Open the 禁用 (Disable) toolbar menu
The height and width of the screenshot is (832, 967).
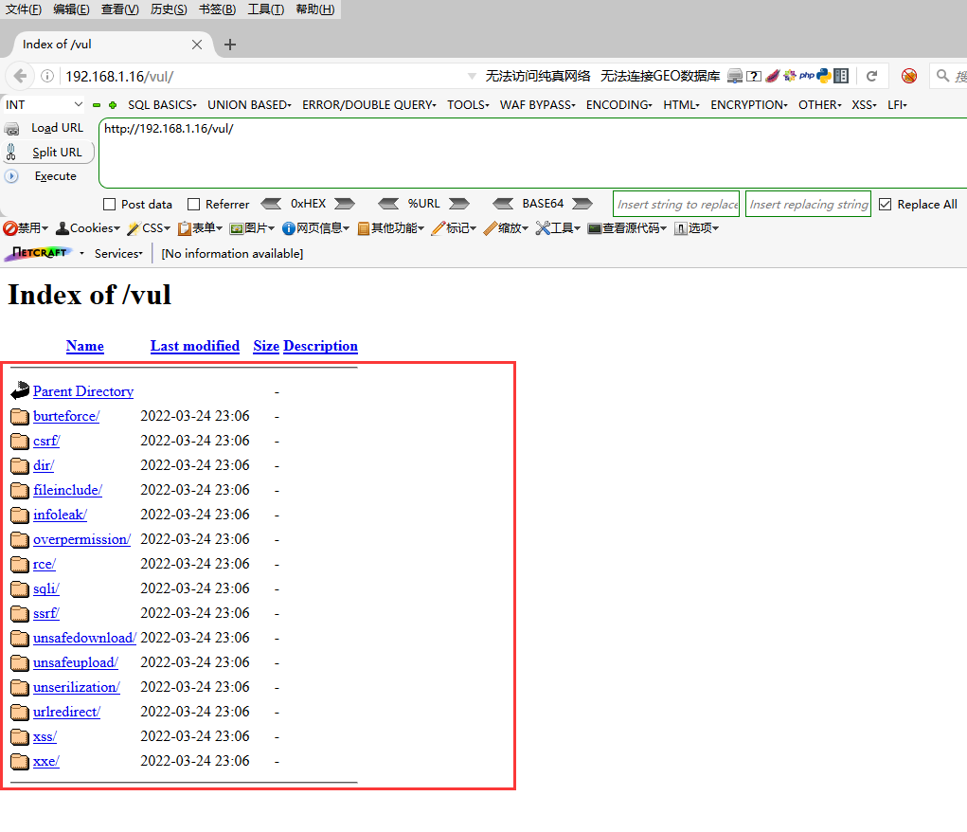click(25, 228)
